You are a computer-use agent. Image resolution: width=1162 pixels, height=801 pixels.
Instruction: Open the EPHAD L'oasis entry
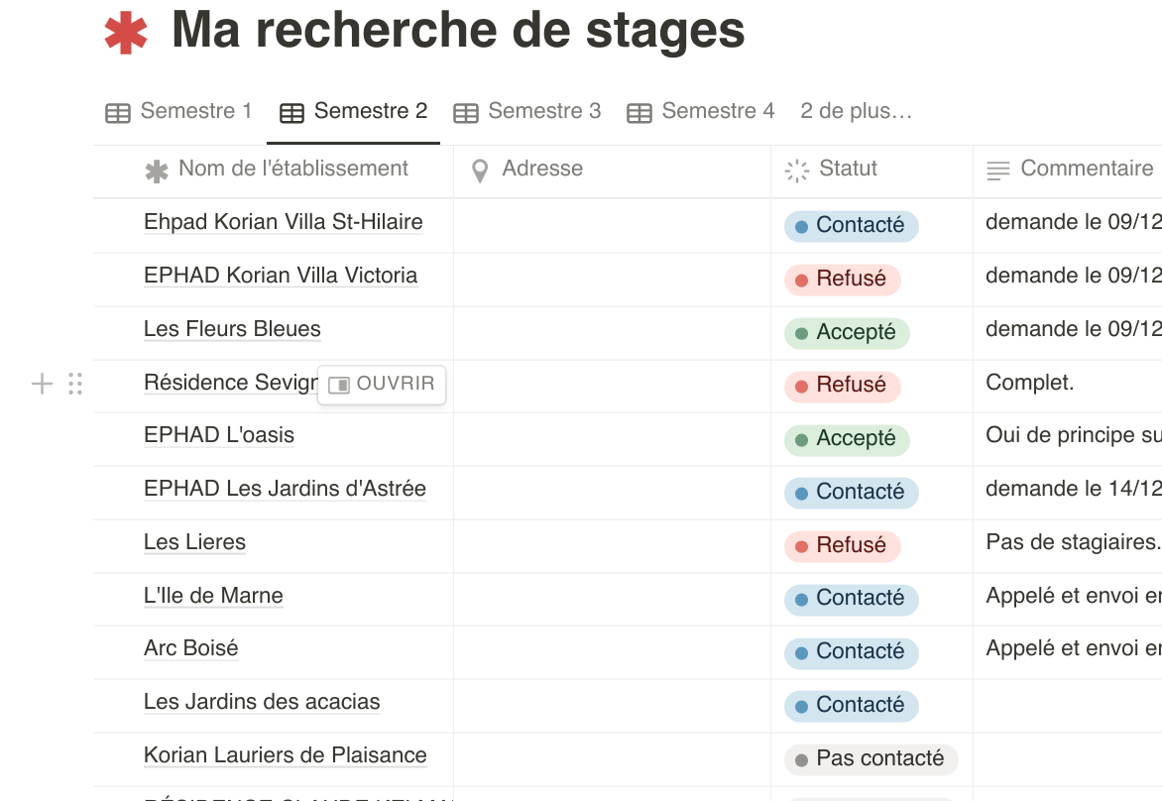[x=218, y=435]
